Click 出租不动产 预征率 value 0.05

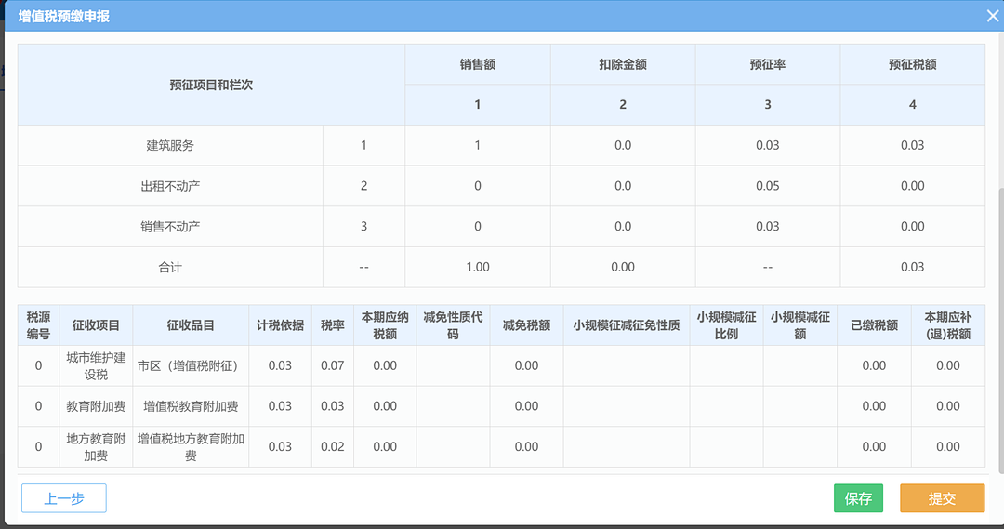coord(767,186)
